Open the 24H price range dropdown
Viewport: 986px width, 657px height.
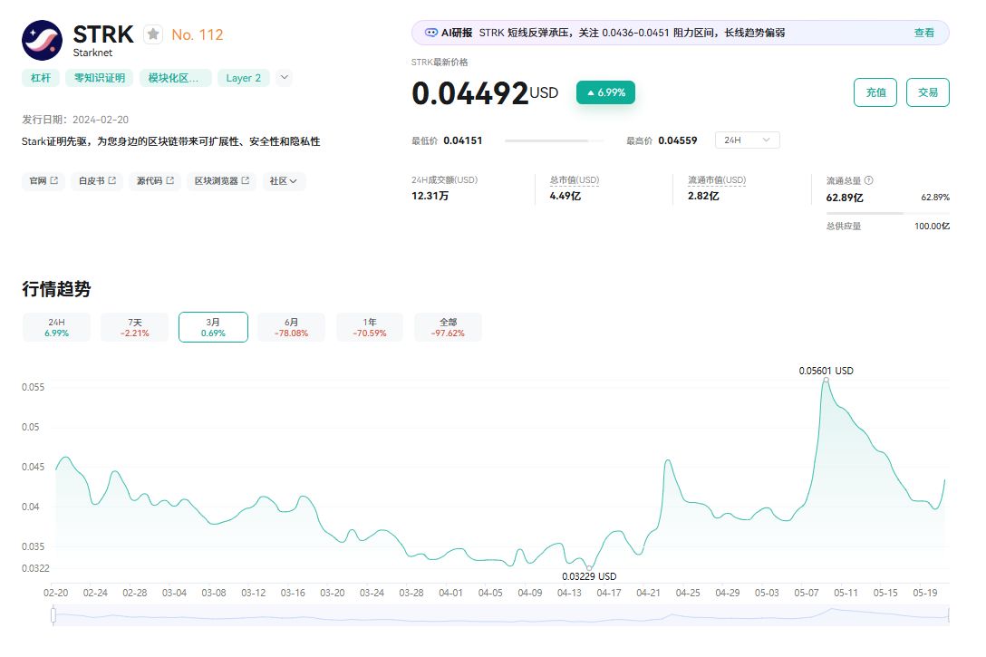click(747, 140)
